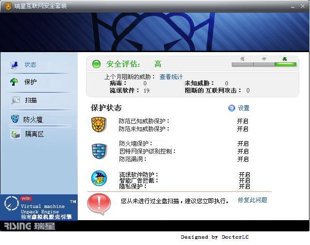
Task: Click the 未知威胁 label
Action: pos(199,83)
